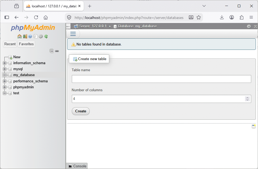Image resolution: width=258 pixels, height=169 pixels.
Task: Select my_database in database tree
Action: (x=24, y=75)
